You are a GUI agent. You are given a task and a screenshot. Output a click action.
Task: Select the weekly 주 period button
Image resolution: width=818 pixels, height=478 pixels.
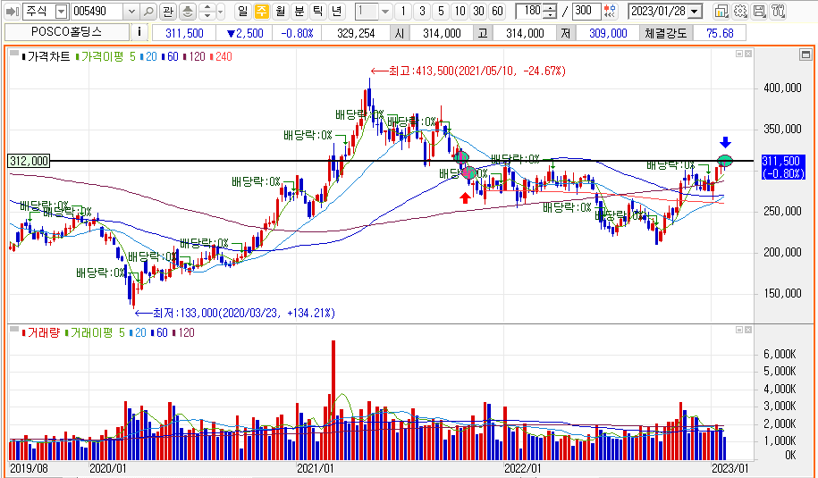coord(261,11)
